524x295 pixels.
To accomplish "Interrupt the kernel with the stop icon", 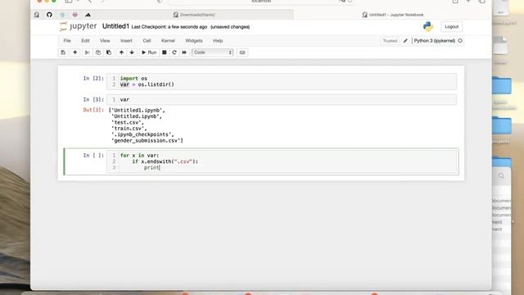I will pos(164,52).
